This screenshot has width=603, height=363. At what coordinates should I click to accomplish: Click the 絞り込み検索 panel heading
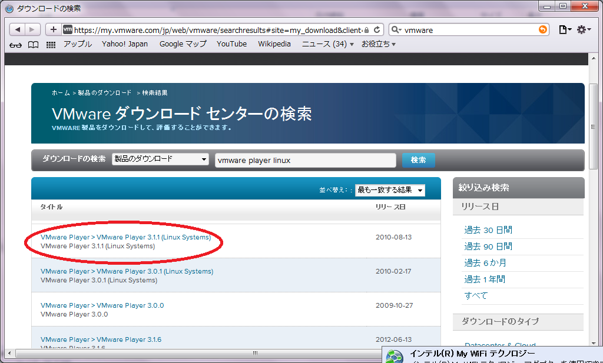click(484, 188)
